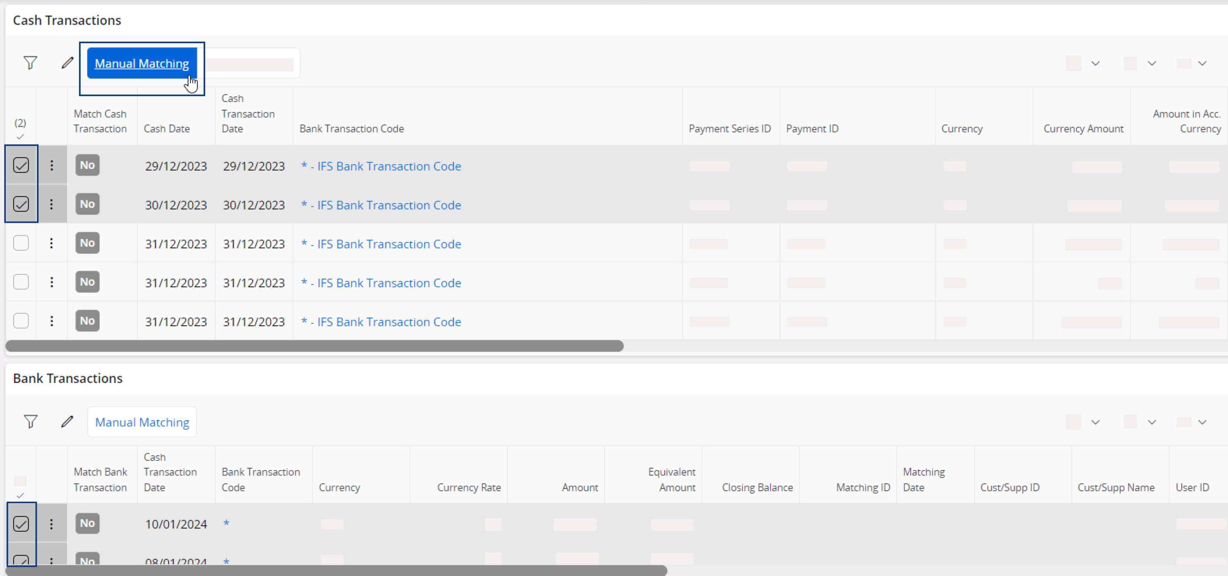1228x576 pixels.
Task: Click Manual Matching in Cash Transactions
Action: pos(142,63)
